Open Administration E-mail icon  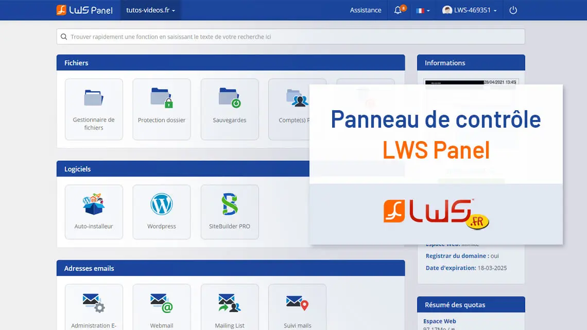pos(94,307)
